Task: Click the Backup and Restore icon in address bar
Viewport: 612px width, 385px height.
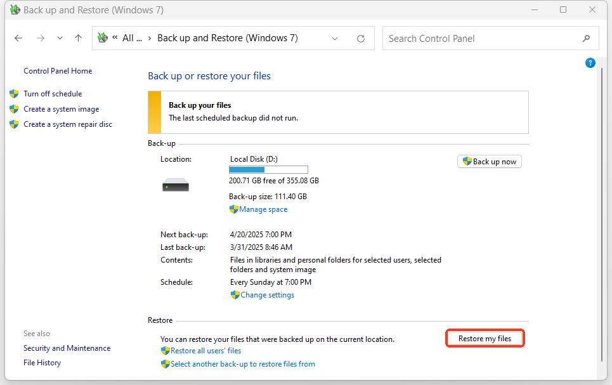Action: 102,37
